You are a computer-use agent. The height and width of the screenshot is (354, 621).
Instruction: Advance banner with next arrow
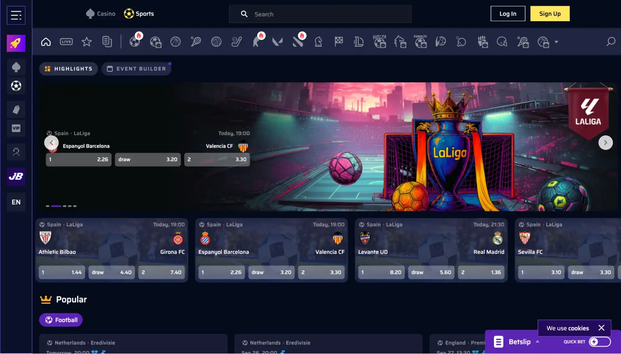click(x=605, y=143)
